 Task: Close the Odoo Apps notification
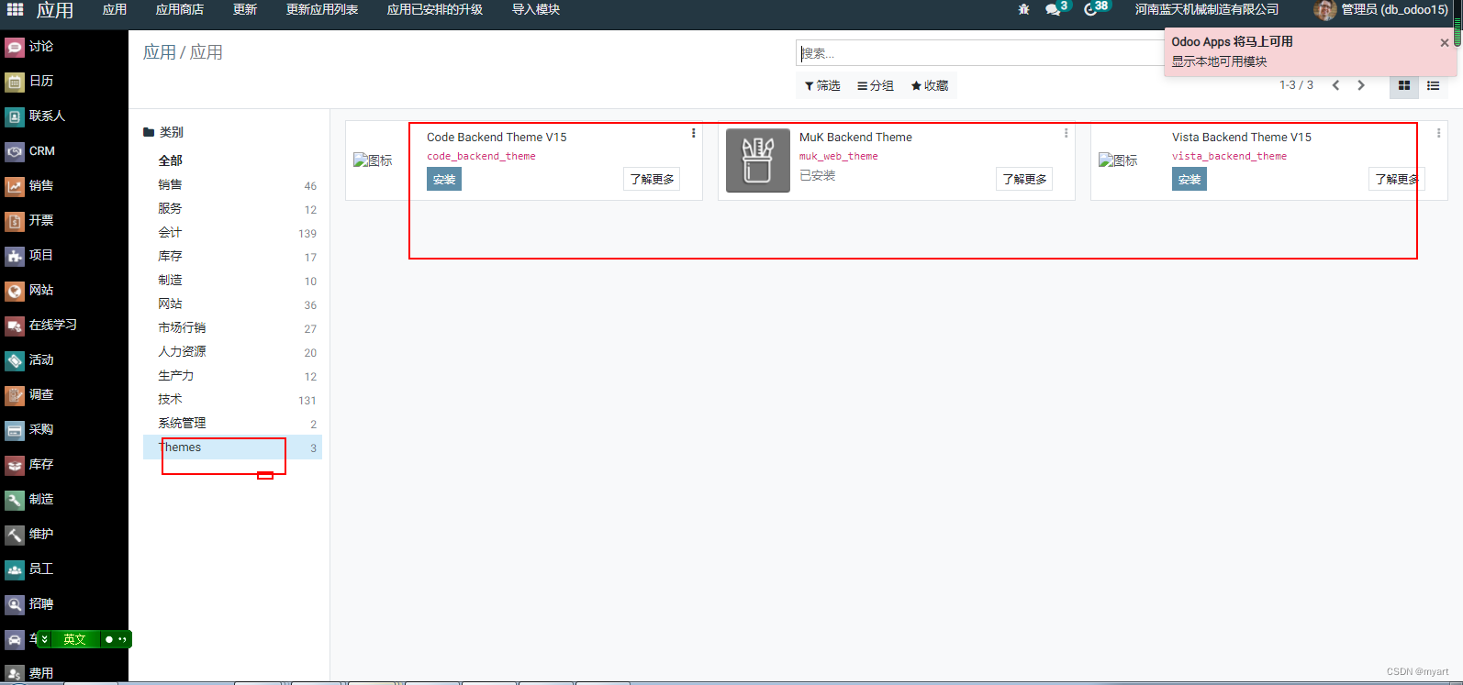click(1445, 42)
